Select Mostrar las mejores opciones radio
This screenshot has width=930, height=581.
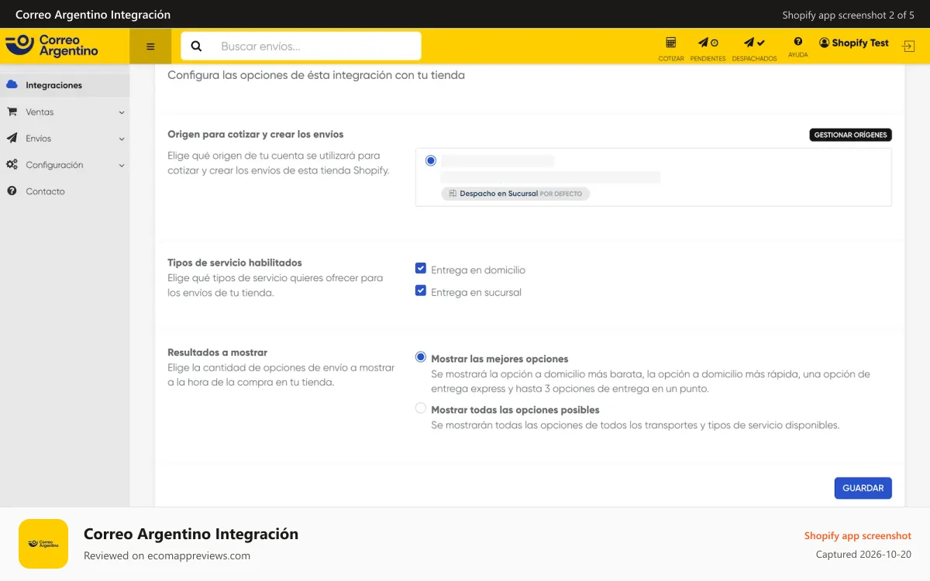pos(421,357)
